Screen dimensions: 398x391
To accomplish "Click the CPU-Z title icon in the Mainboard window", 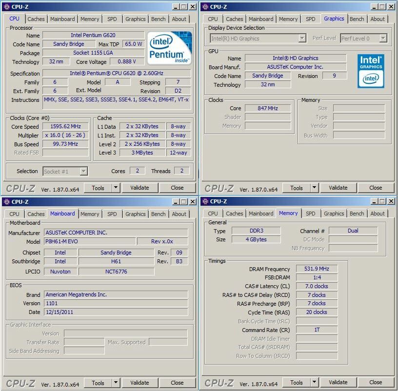I will click(7, 202).
